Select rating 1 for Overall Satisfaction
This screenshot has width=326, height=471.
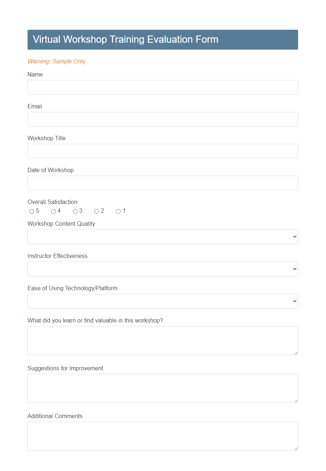[118, 211]
